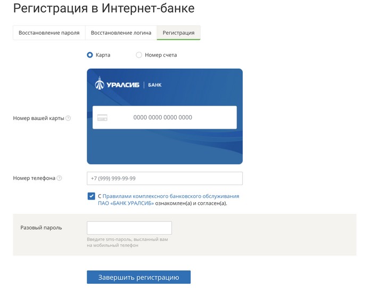Click the help icon next to Номер телефона

tap(60, 178)
